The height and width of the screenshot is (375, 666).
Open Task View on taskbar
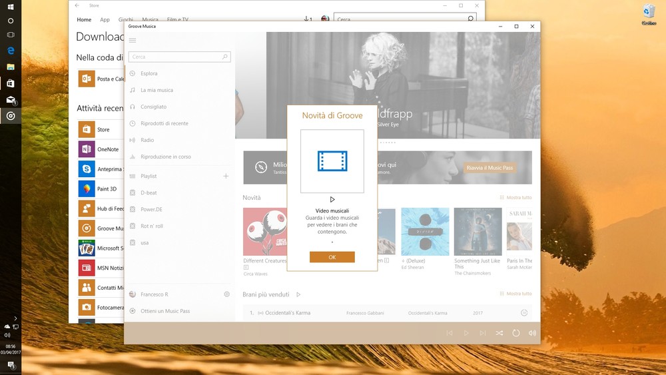point(11,35)
